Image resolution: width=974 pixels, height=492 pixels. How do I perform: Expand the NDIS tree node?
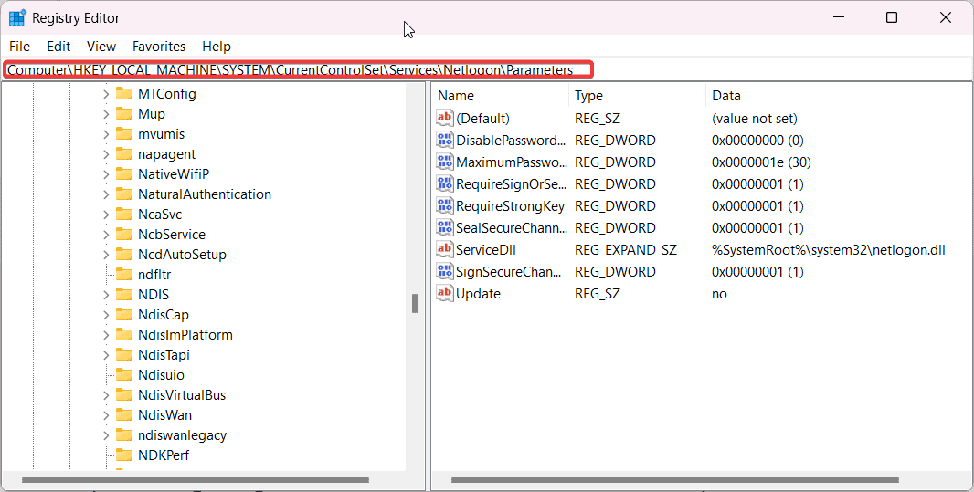click(106, 295)
